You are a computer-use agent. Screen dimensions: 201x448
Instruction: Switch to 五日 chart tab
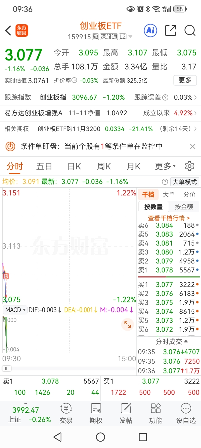44,166
